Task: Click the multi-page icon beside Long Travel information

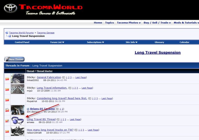Action: pyautogui.click(x=70, y=88)
